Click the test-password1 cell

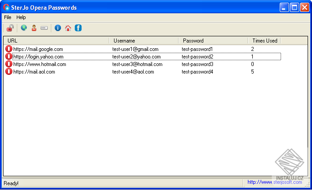197,49
